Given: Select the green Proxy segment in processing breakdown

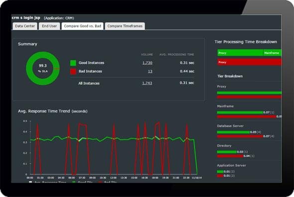Looking at the screenshot, I should (240, 53).
